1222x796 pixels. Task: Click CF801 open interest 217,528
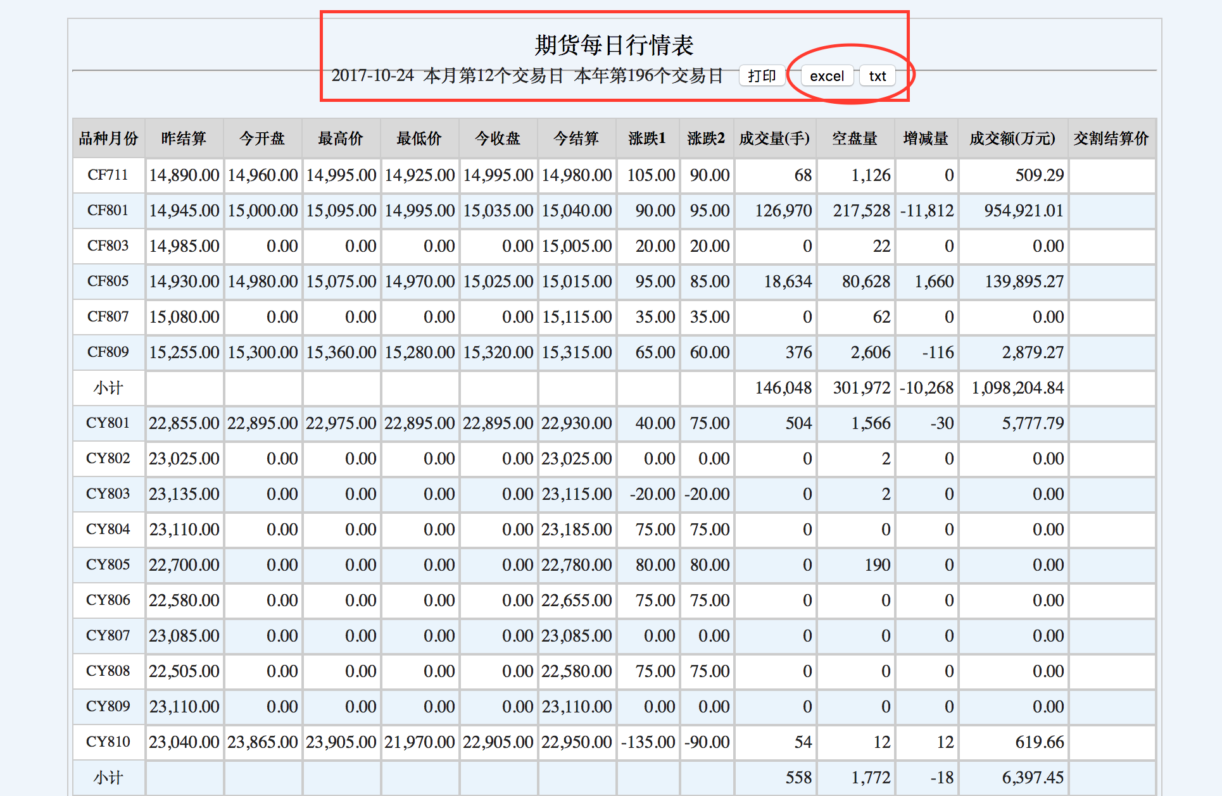pos(862,210)
